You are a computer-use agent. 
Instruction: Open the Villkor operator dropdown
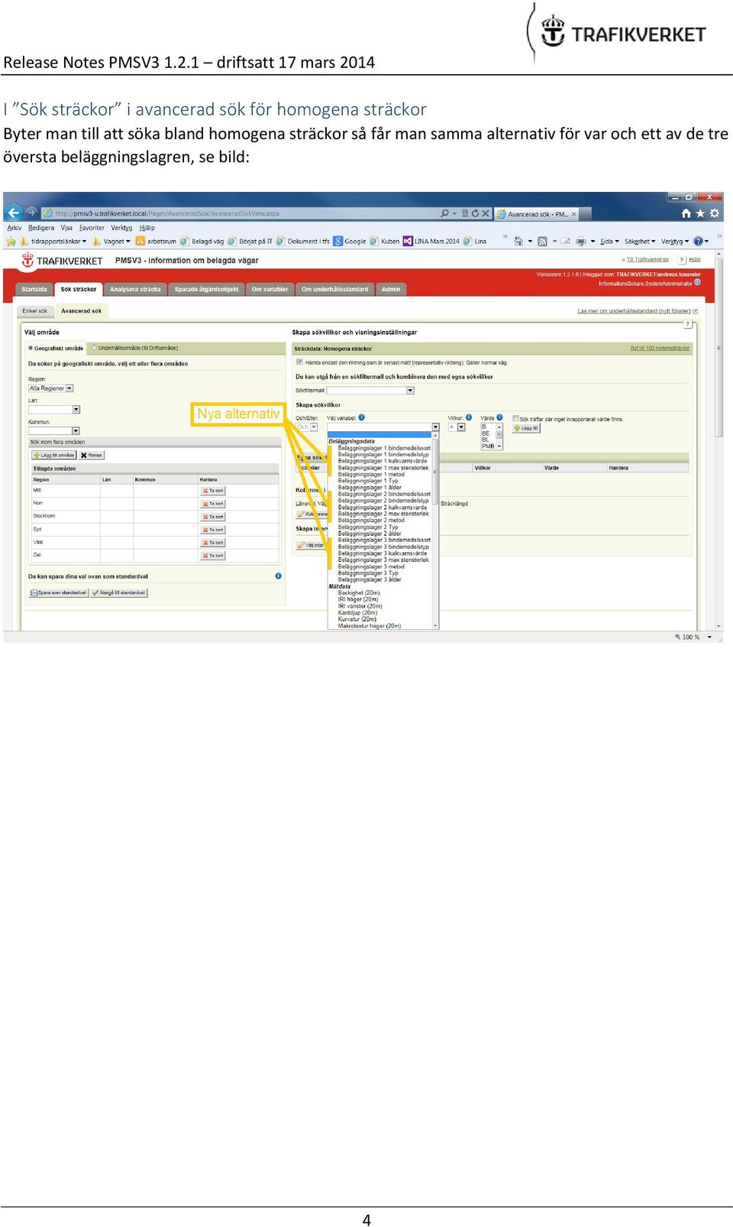click(457, 427)
